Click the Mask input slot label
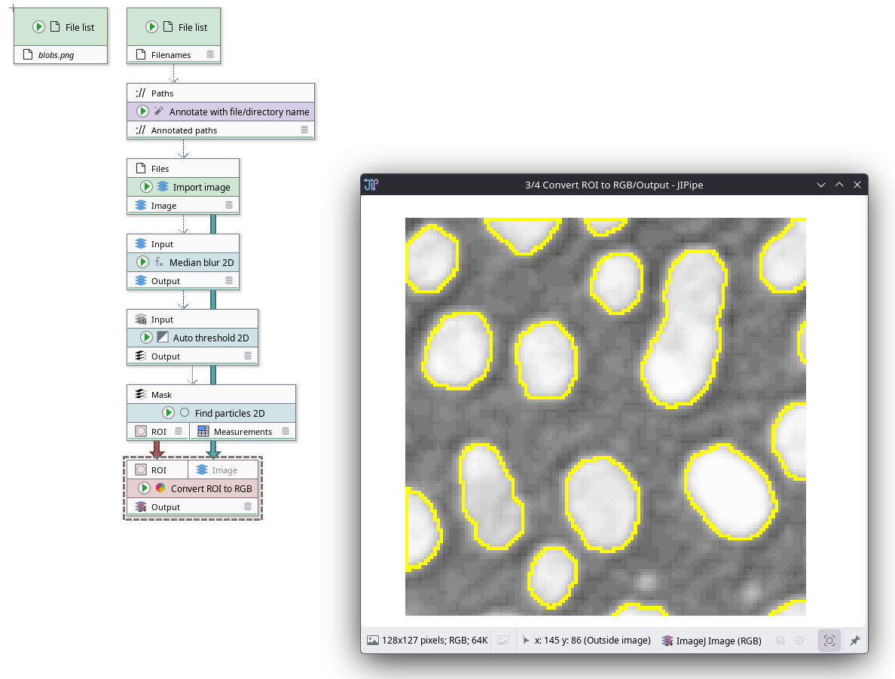Viewport: 895px width, 679px height. tap(161, 394)
